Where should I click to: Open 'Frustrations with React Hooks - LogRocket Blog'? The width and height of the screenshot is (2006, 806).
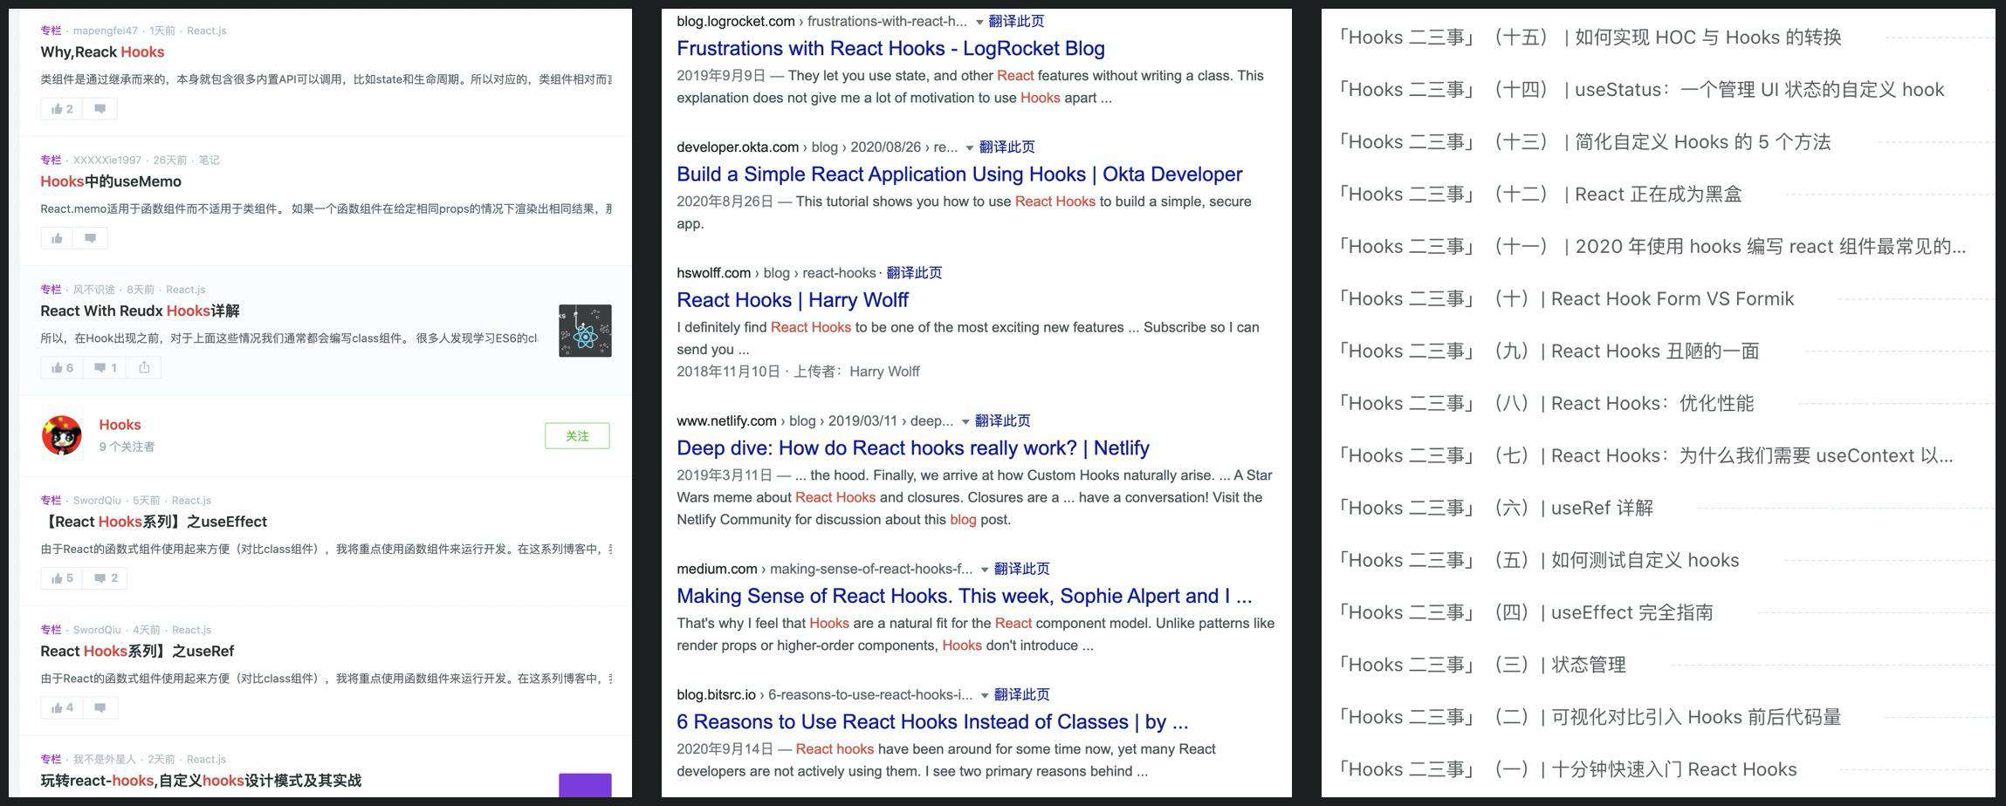[890, 49]
